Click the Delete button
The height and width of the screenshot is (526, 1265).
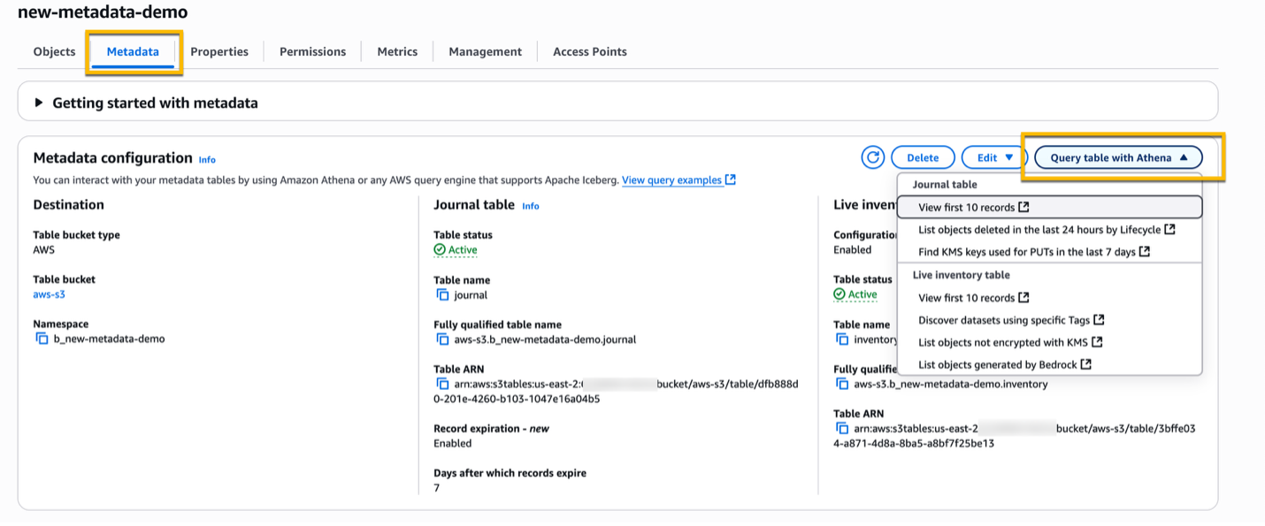click(923, 156)
